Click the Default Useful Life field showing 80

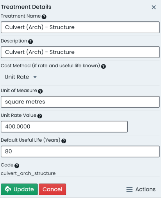tap(80, 152)
